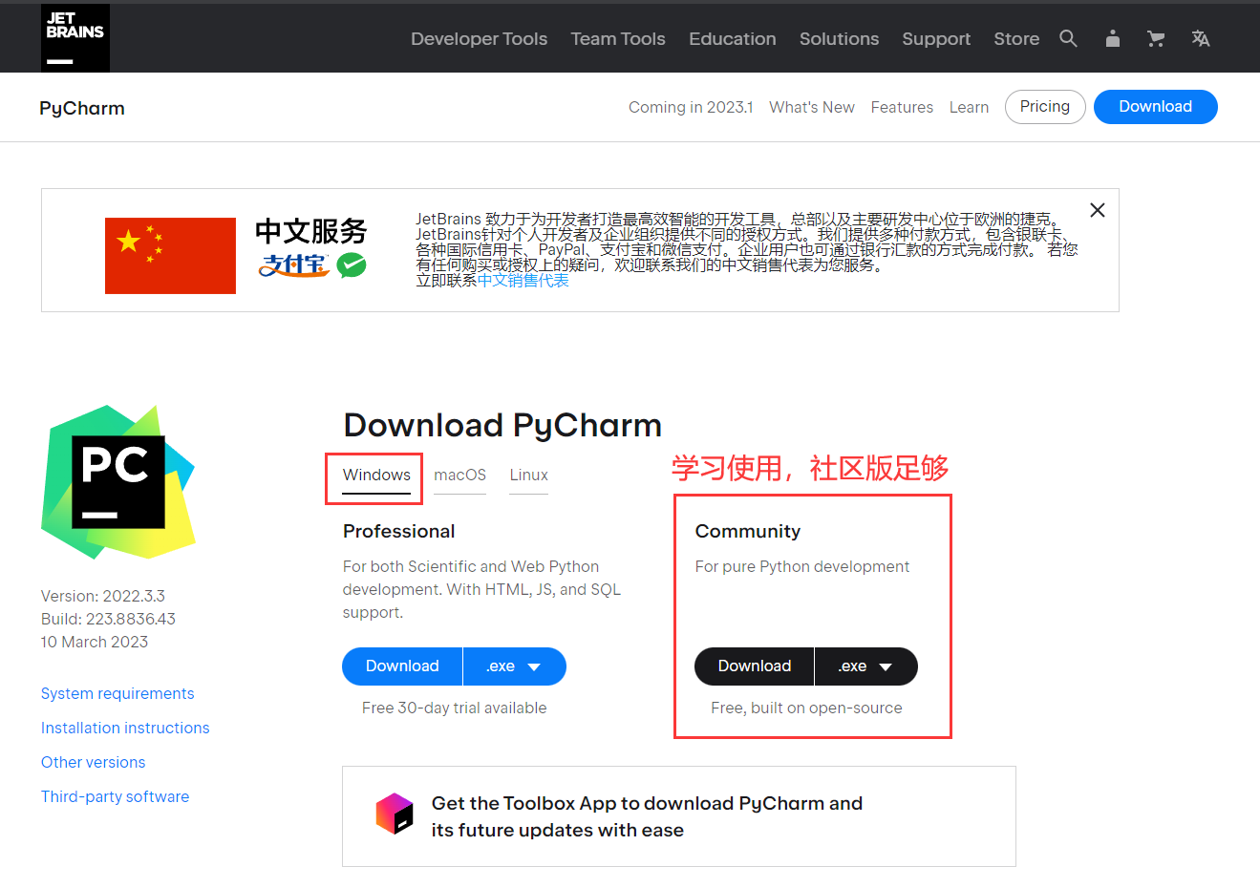This screenshot has height=888, width=1260.
Task: Click the language translate icon
Action: (1201, 38)
